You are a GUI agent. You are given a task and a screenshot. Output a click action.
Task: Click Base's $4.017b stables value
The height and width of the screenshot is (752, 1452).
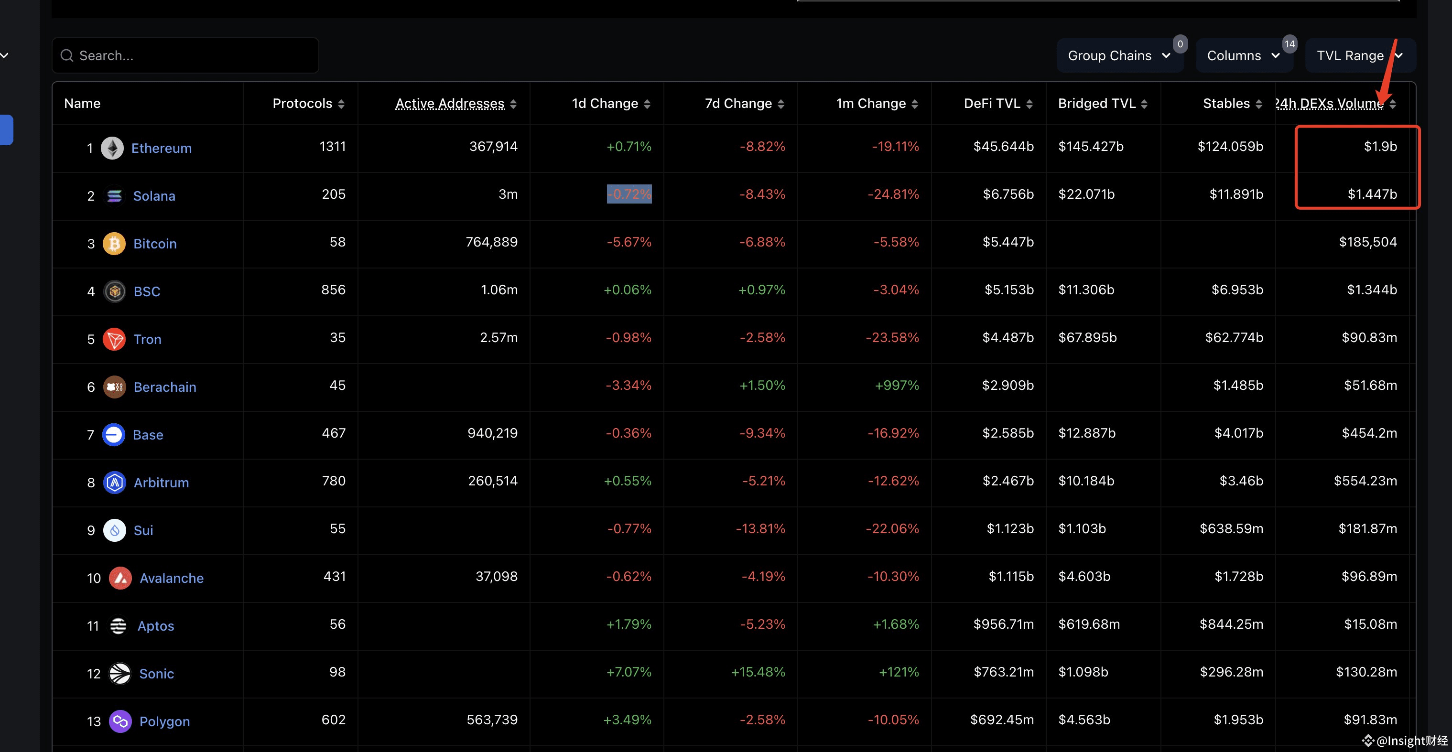click(1238, 433)
